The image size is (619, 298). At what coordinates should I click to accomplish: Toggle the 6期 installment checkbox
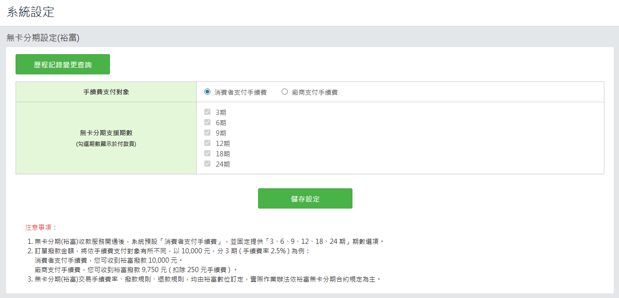[207, 122]
